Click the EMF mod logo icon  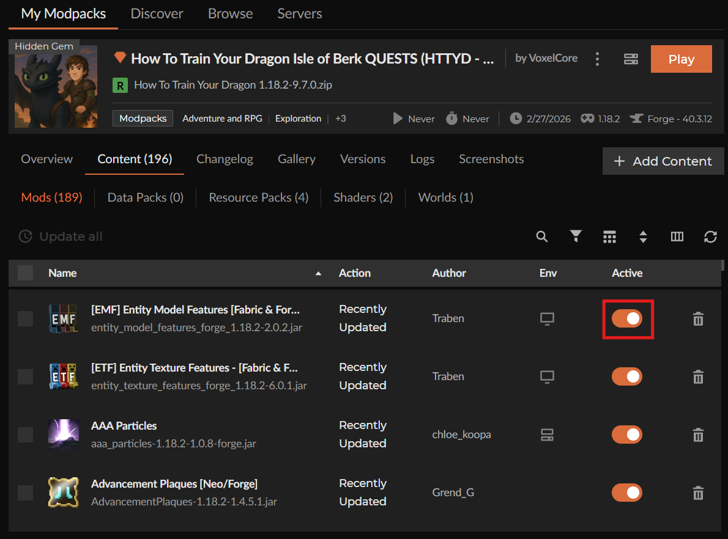pyautogui.click(x=64, y=318)
